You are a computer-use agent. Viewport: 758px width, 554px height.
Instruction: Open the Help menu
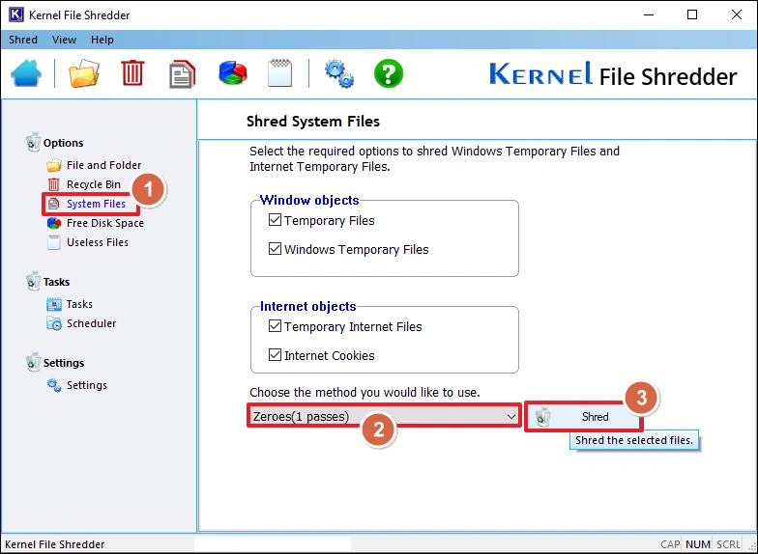pyautogui.click(x=102, y=40)
